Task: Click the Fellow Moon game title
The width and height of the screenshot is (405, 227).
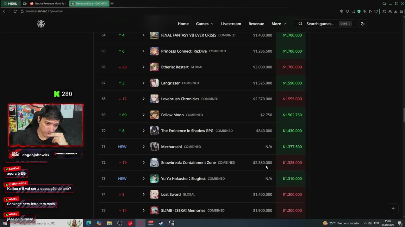Action: 172,115
